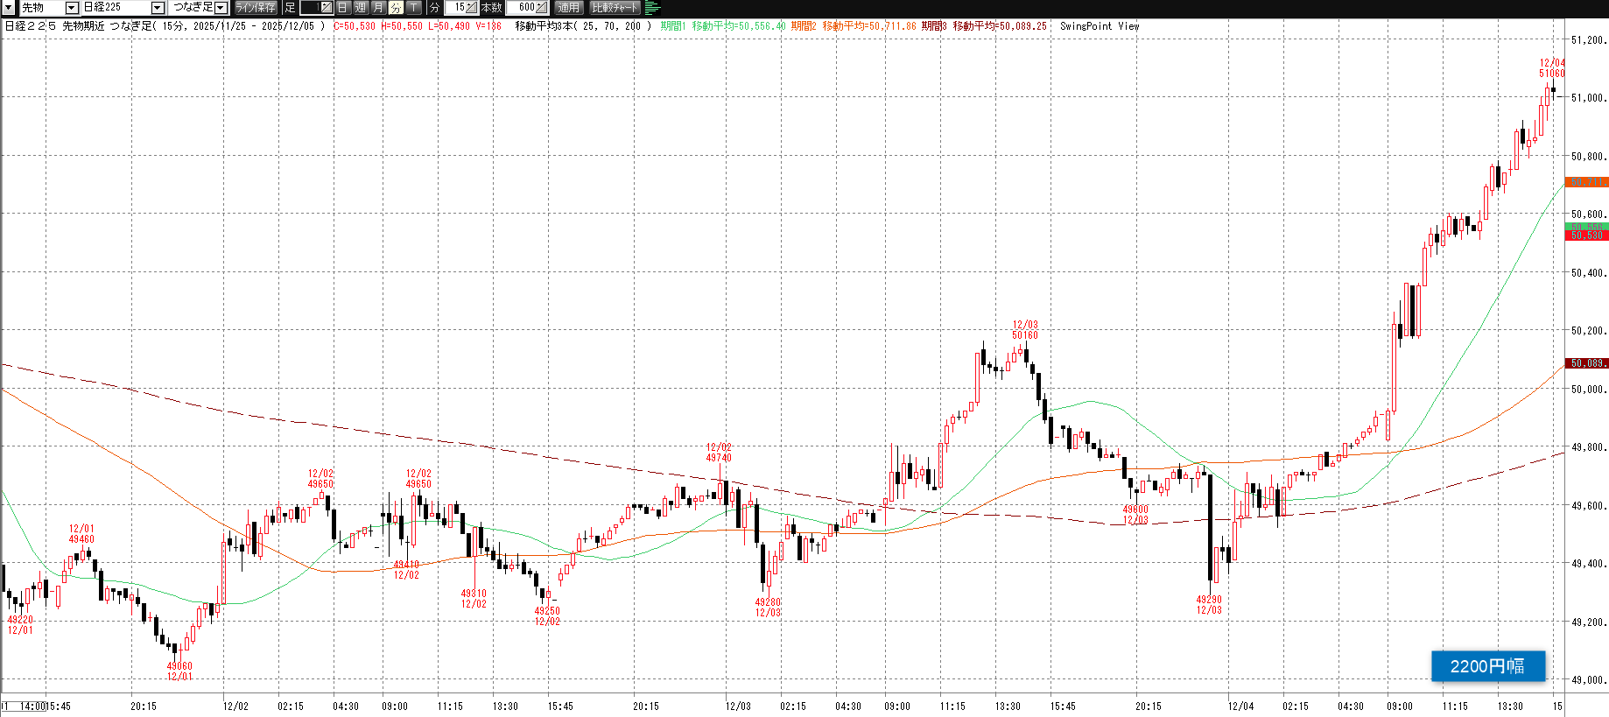Click the 2200円幅 blue label
1609x717 pixels.
1487,666
